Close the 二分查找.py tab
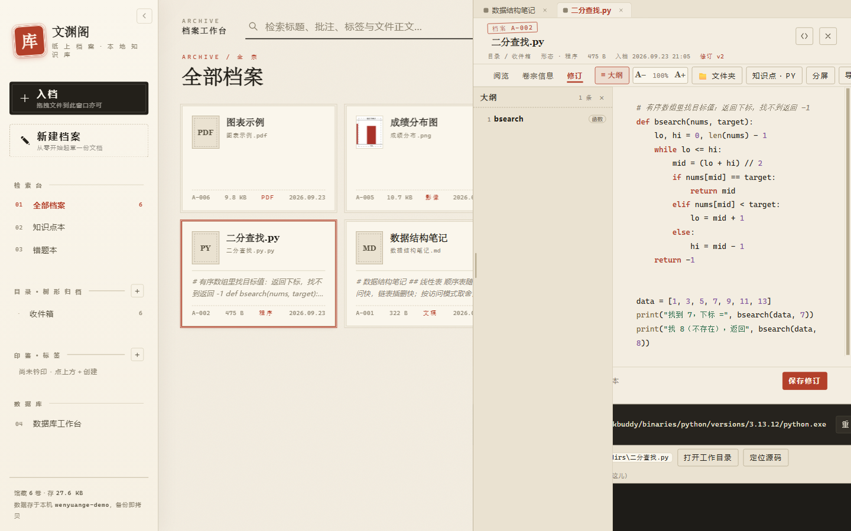The width and height of the screenshot is (851, 531). pos(621,10)
